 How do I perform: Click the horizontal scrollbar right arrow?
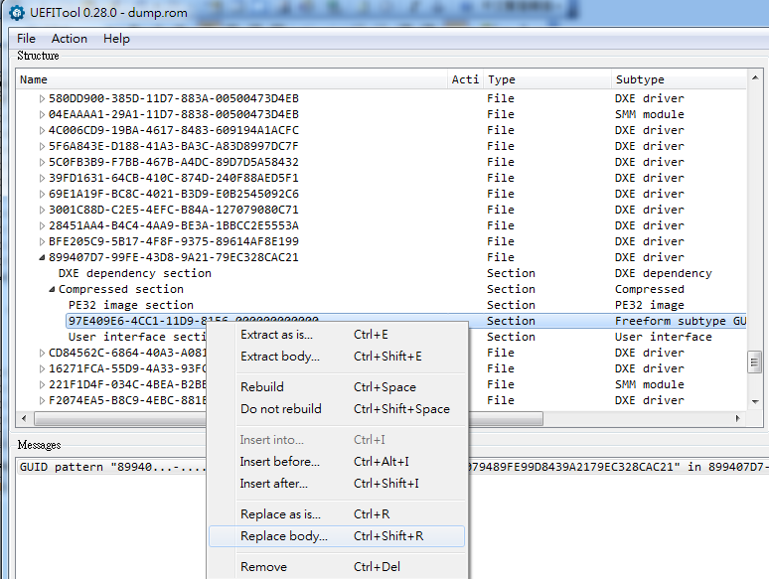click(737, 418)
